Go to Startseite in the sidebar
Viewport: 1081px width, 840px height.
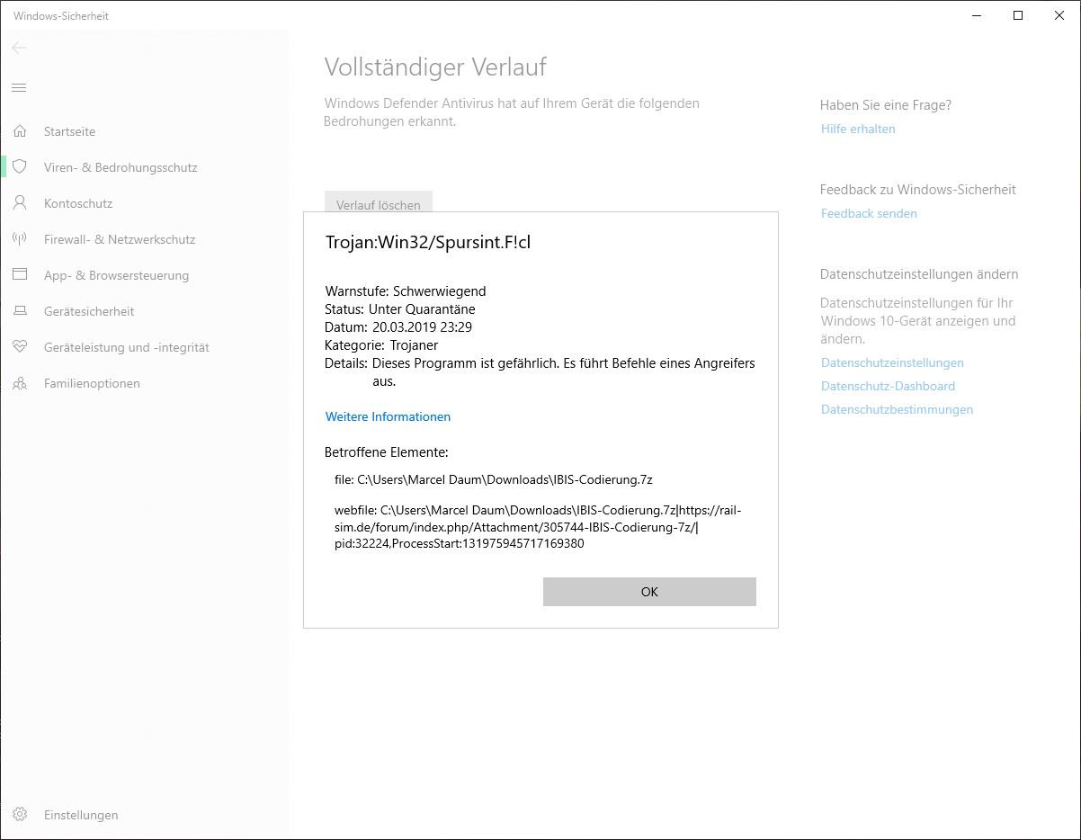coord(69,131)
